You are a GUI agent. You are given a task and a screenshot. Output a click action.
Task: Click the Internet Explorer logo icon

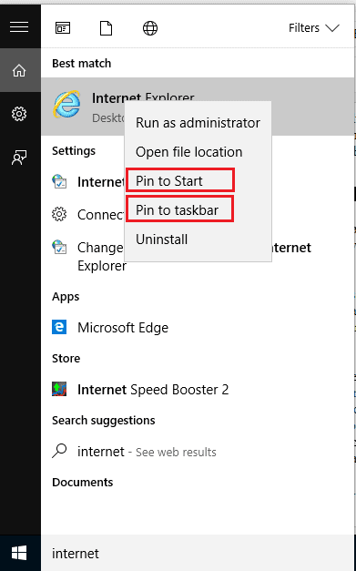pos(67,104)
